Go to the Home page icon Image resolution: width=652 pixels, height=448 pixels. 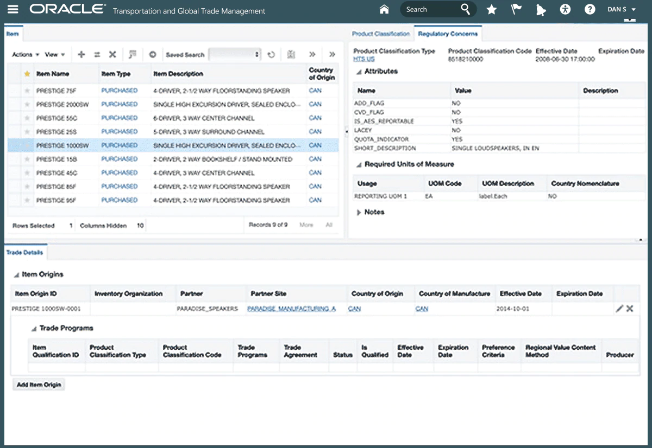tap(384, 9)
